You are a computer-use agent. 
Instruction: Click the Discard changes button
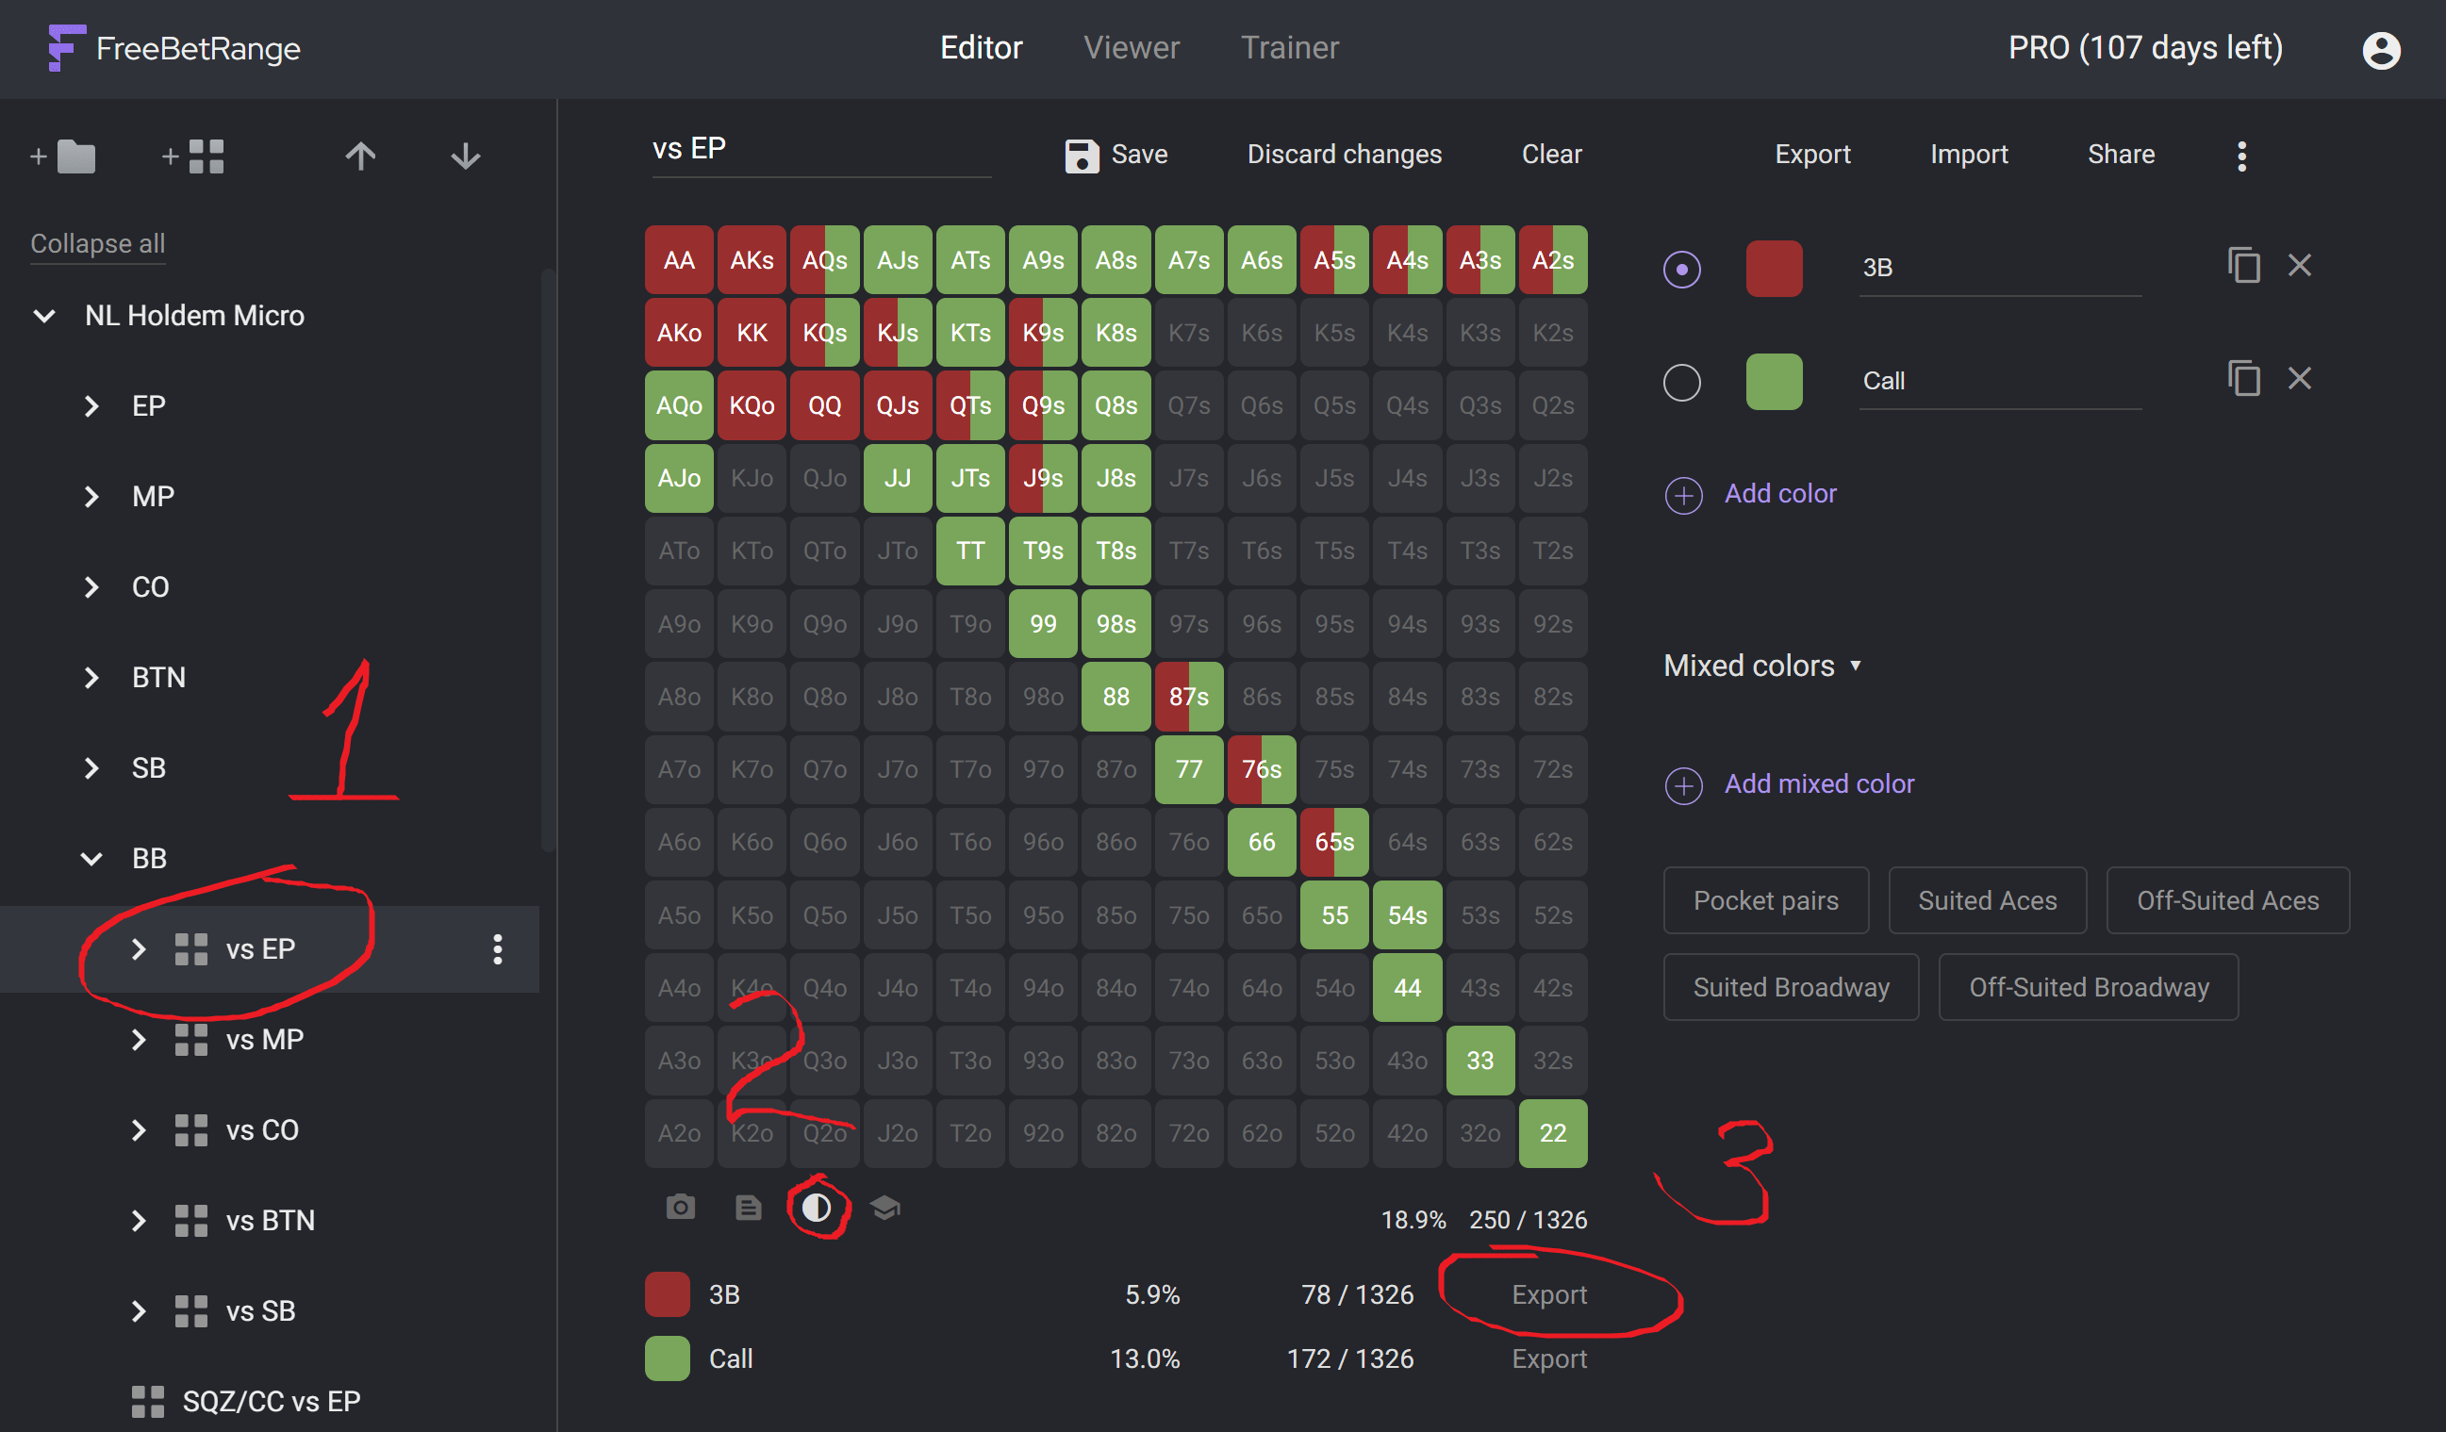pyautogui.click(x=1344, y=155)
